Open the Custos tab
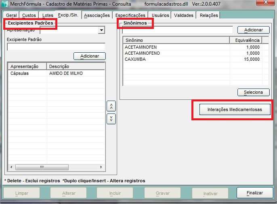The image size is (277, 204). tap(29, 15)
